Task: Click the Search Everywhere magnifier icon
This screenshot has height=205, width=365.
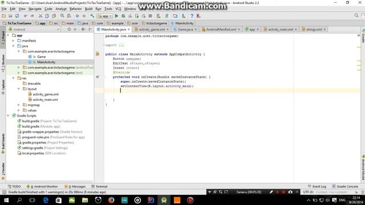Action: coord(356,15)
